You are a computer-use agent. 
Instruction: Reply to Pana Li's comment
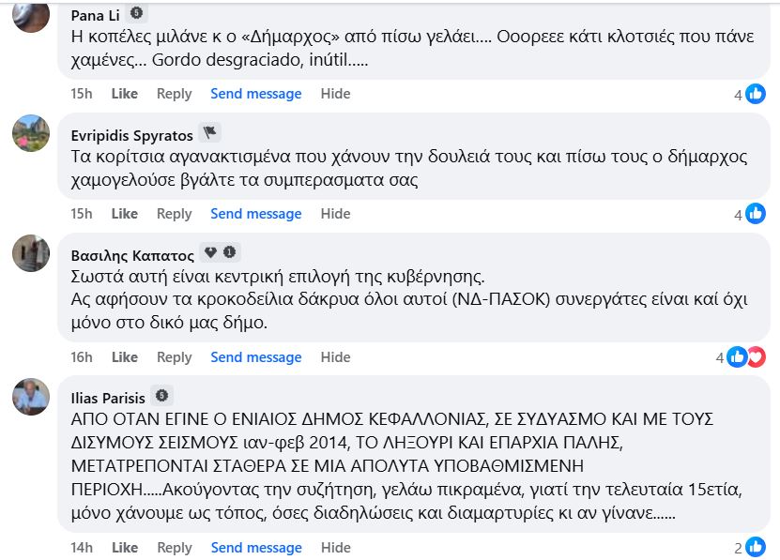click(174, 94)
